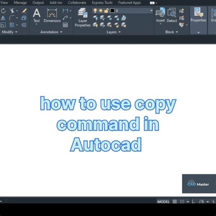216x216 pixels.
Task: Open polar tracking settings dropdown arrow
Action: 208,202
